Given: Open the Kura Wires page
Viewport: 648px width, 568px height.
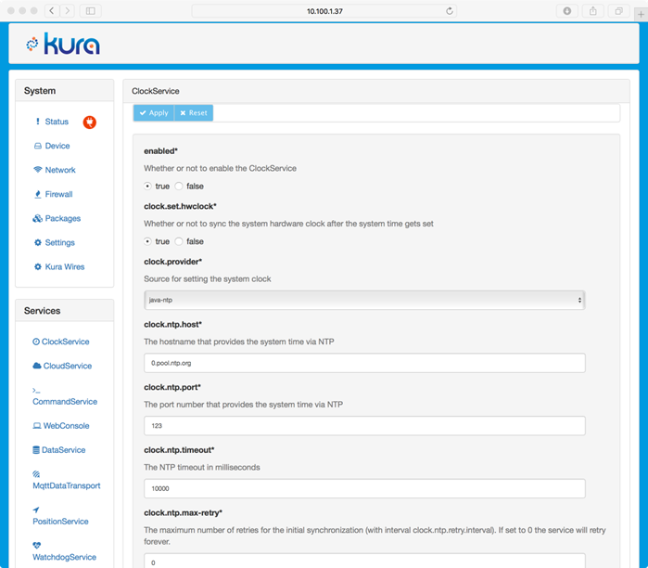Looking at the screenshot, I should click(x=65, y=266).
